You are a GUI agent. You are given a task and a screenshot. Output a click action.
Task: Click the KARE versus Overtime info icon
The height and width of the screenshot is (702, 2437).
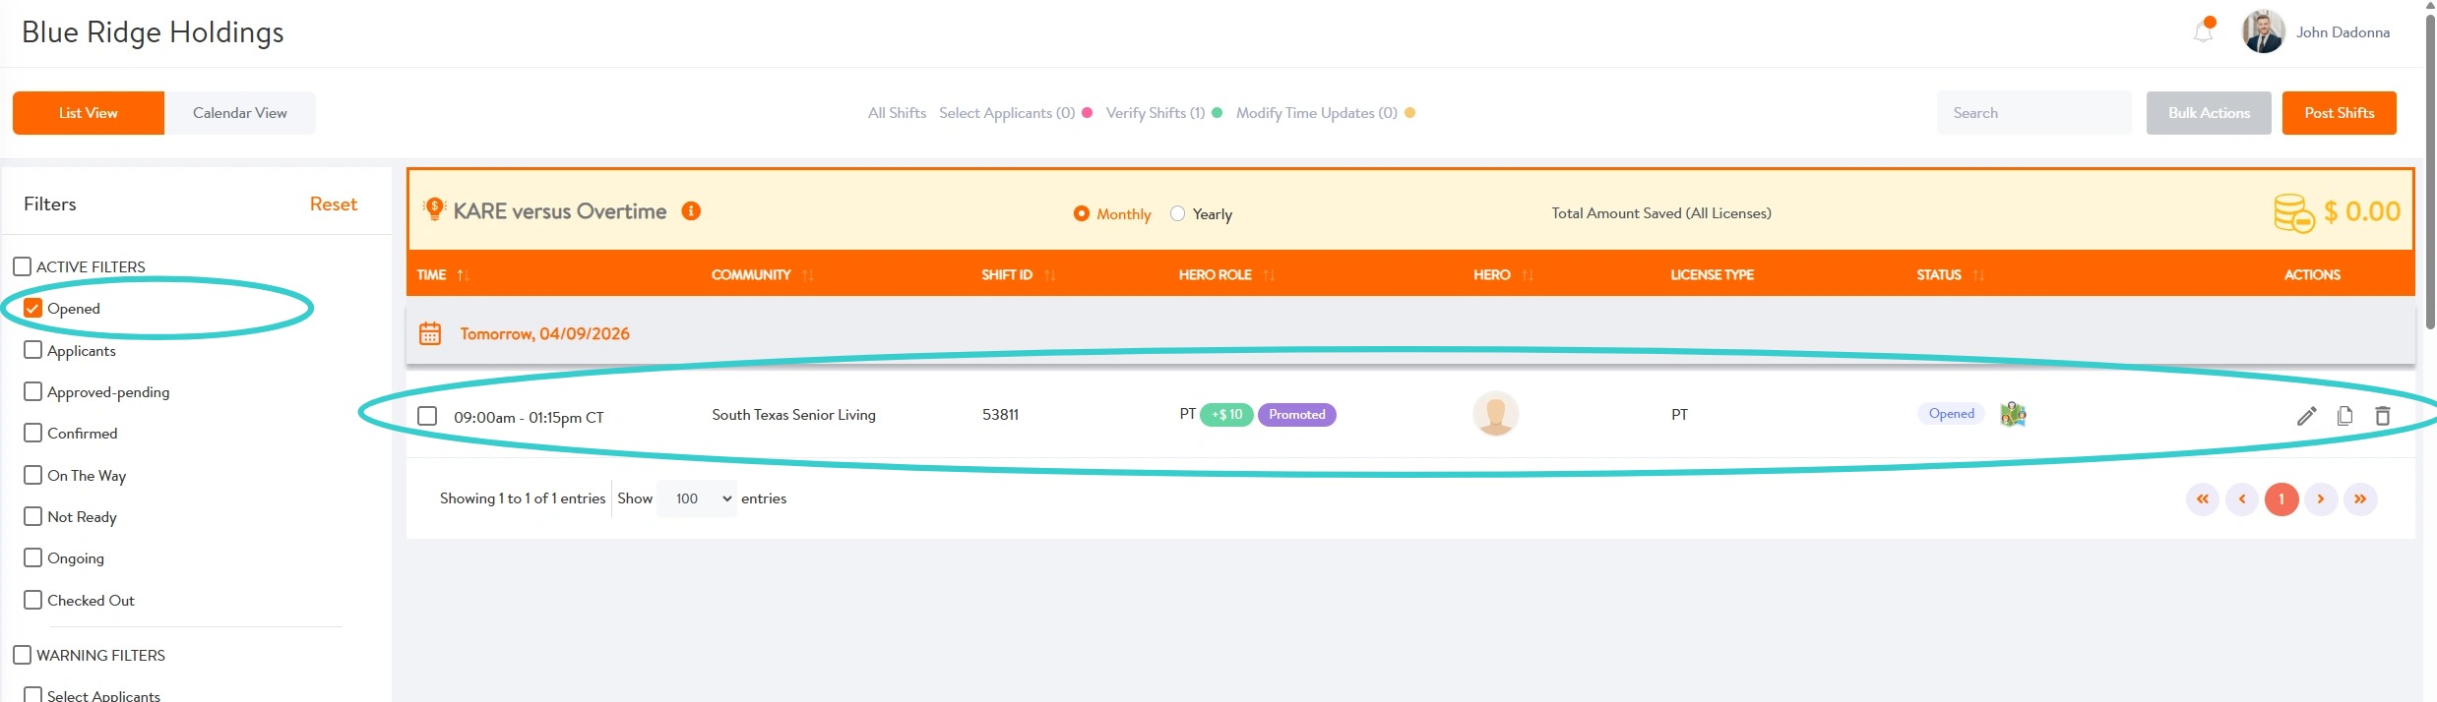click(x=691, y=211)
